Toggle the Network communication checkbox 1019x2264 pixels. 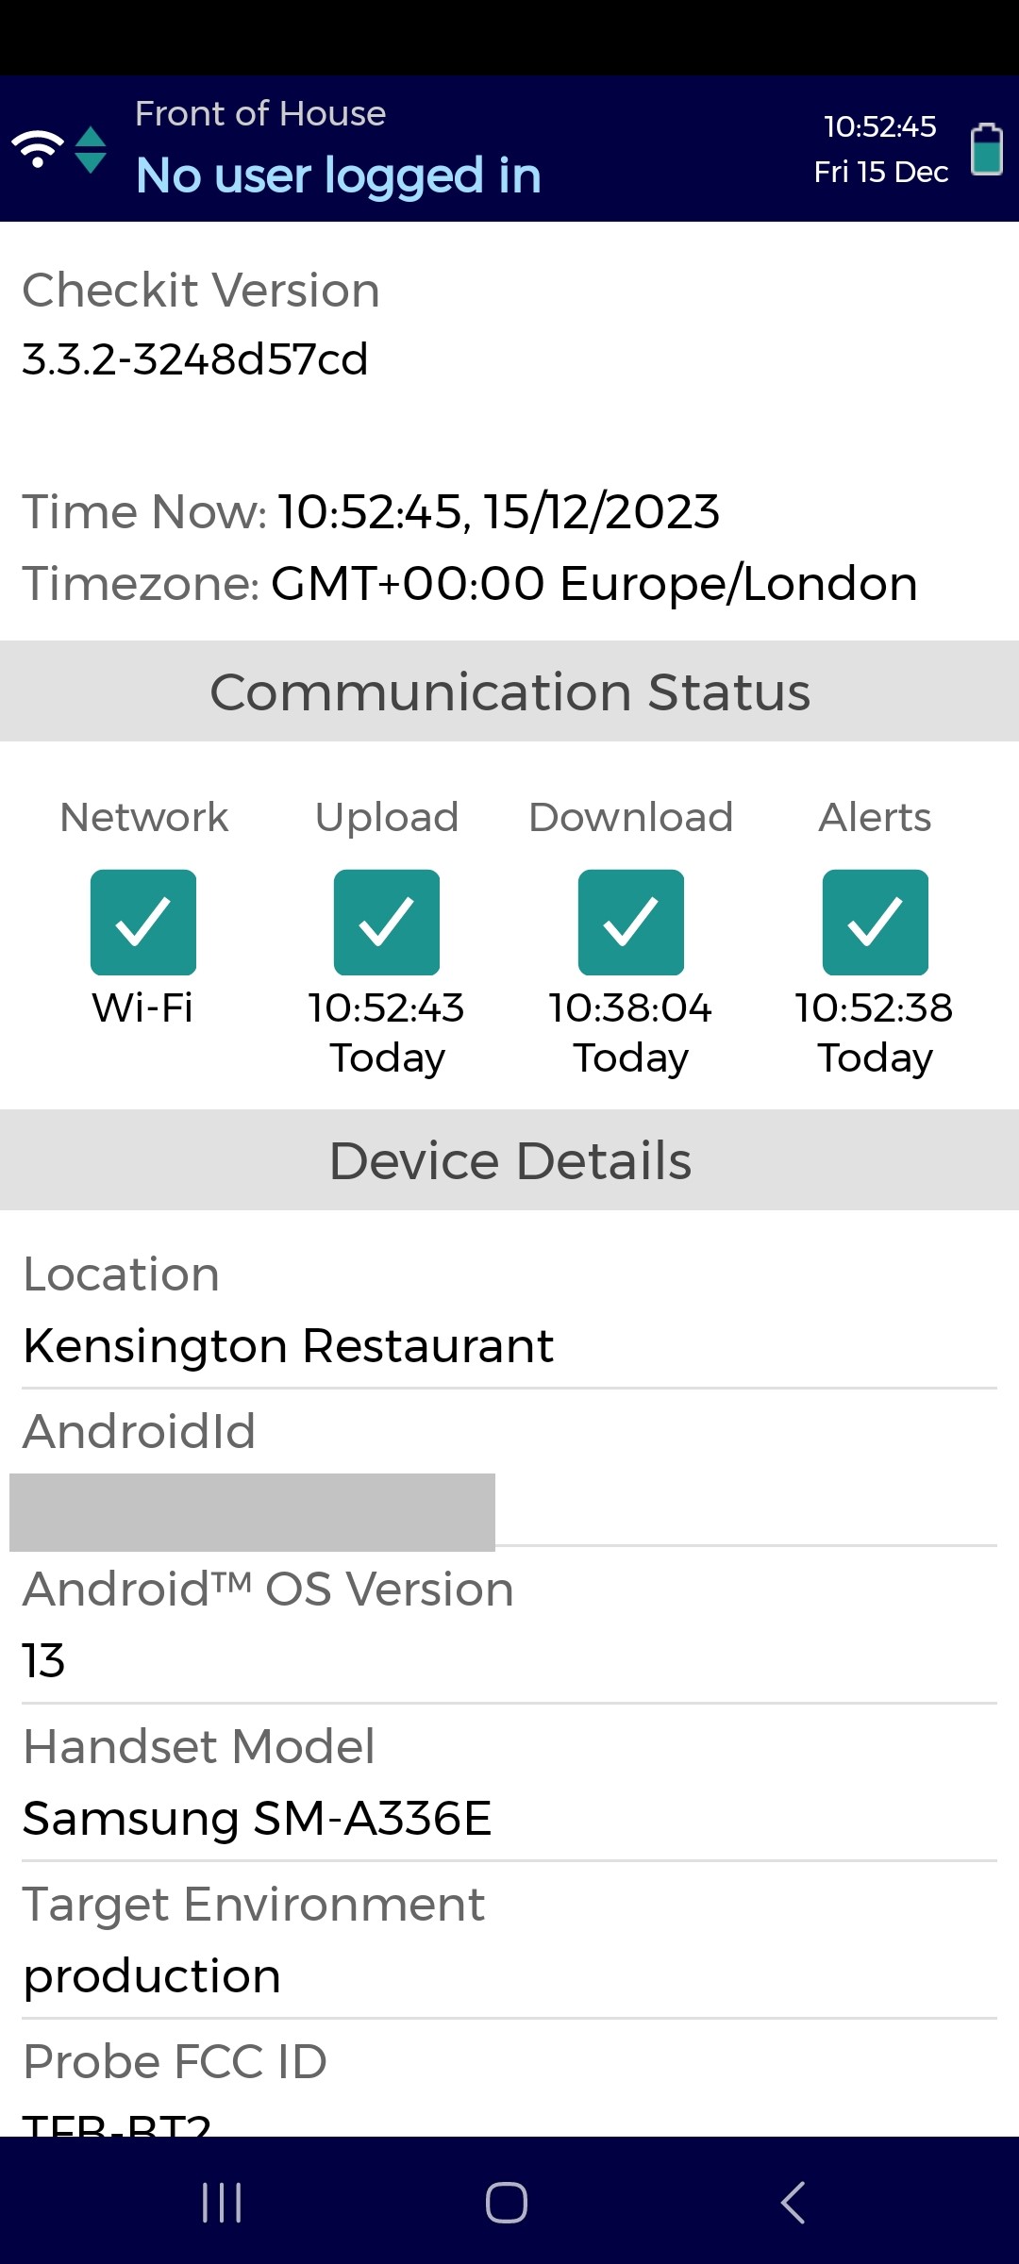click(x=142, y=922)
